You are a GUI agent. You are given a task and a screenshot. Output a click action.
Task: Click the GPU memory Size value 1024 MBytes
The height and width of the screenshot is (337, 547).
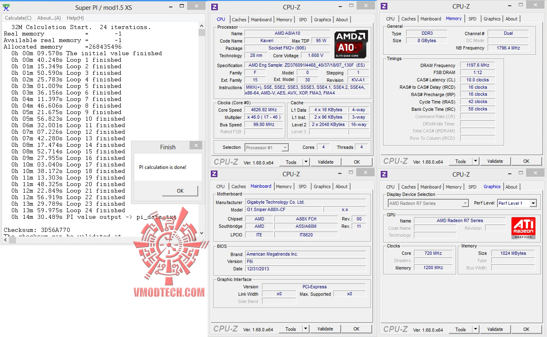(513, 254)
